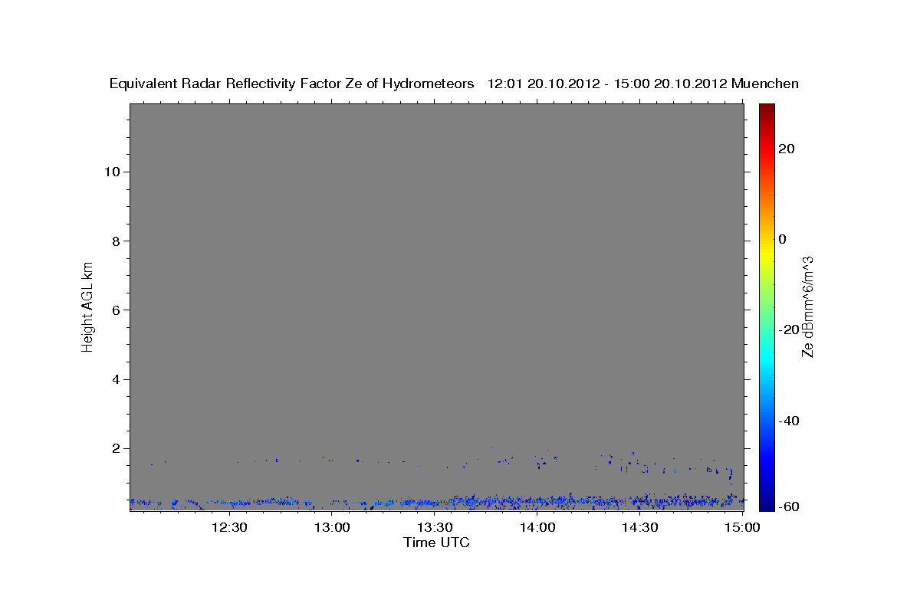Click the height tick label '4'
This screenshot has width=920, height=613.
(x=117, y=379)
